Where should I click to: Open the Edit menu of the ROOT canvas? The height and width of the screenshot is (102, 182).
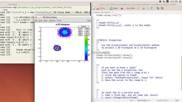point(40,21)
